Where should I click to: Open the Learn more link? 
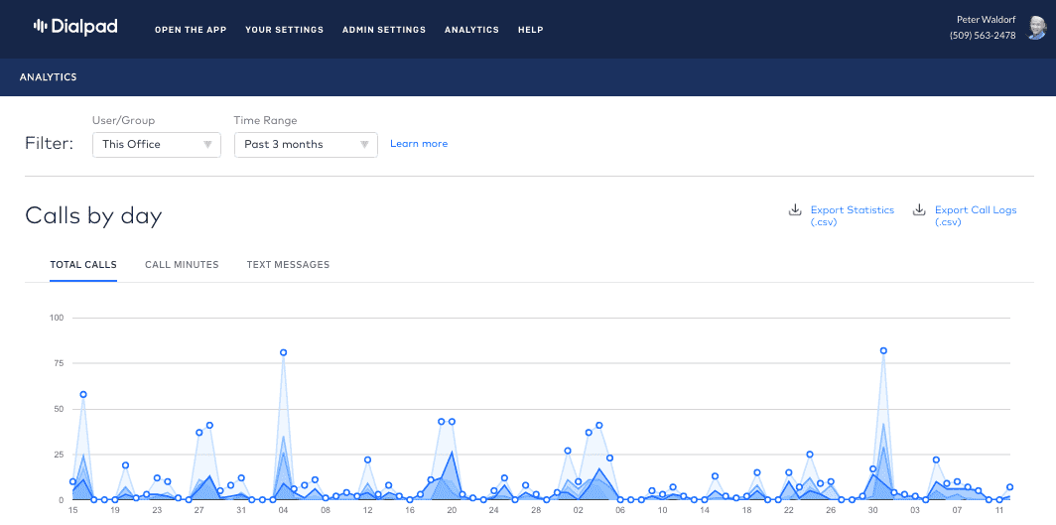coord(419,144)
